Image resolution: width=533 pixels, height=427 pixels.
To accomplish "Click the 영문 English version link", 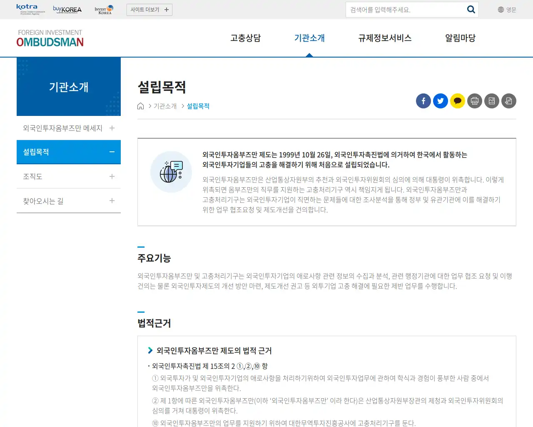I will tap(510, 9).
